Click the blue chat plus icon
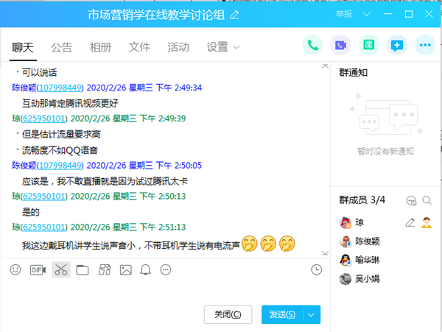442x332 pixels. click(397, 45)
